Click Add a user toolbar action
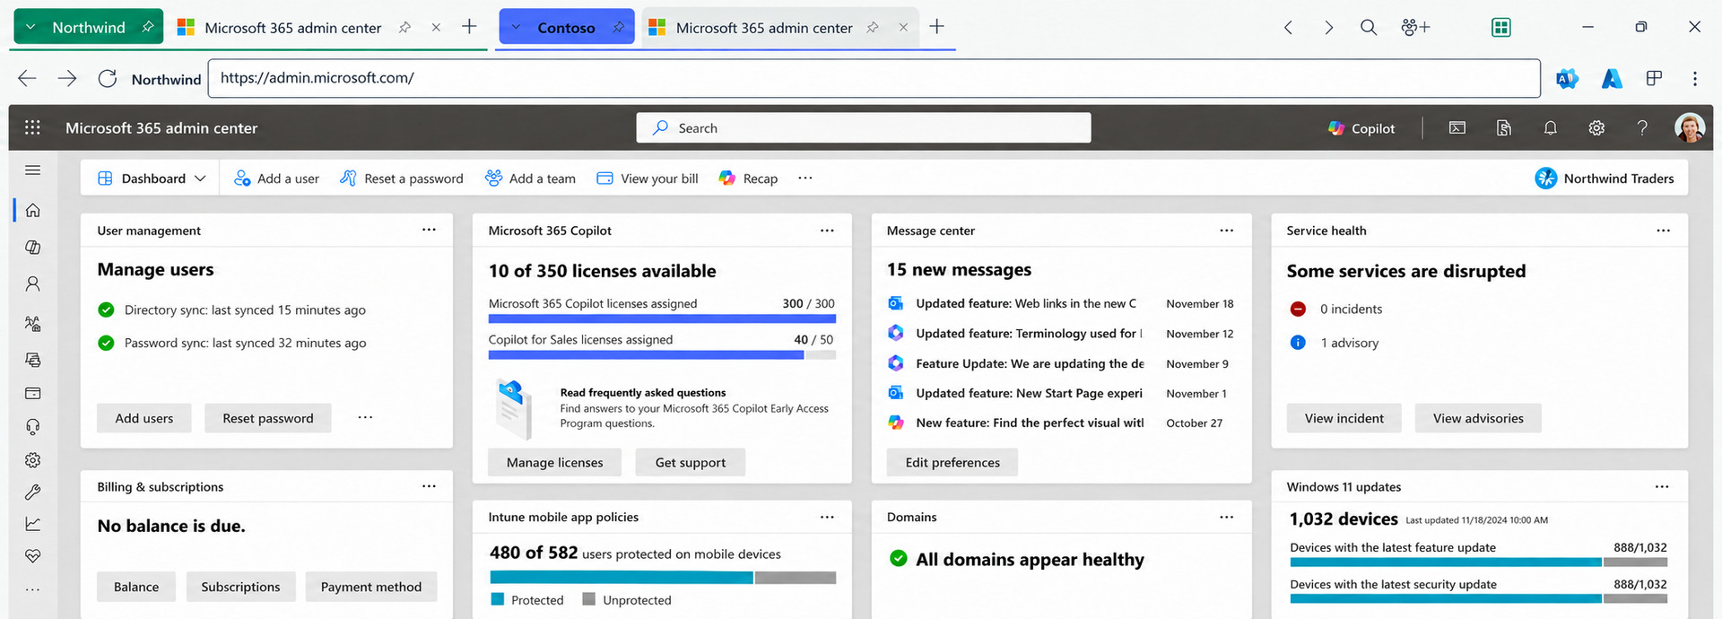 coord(276,179)
